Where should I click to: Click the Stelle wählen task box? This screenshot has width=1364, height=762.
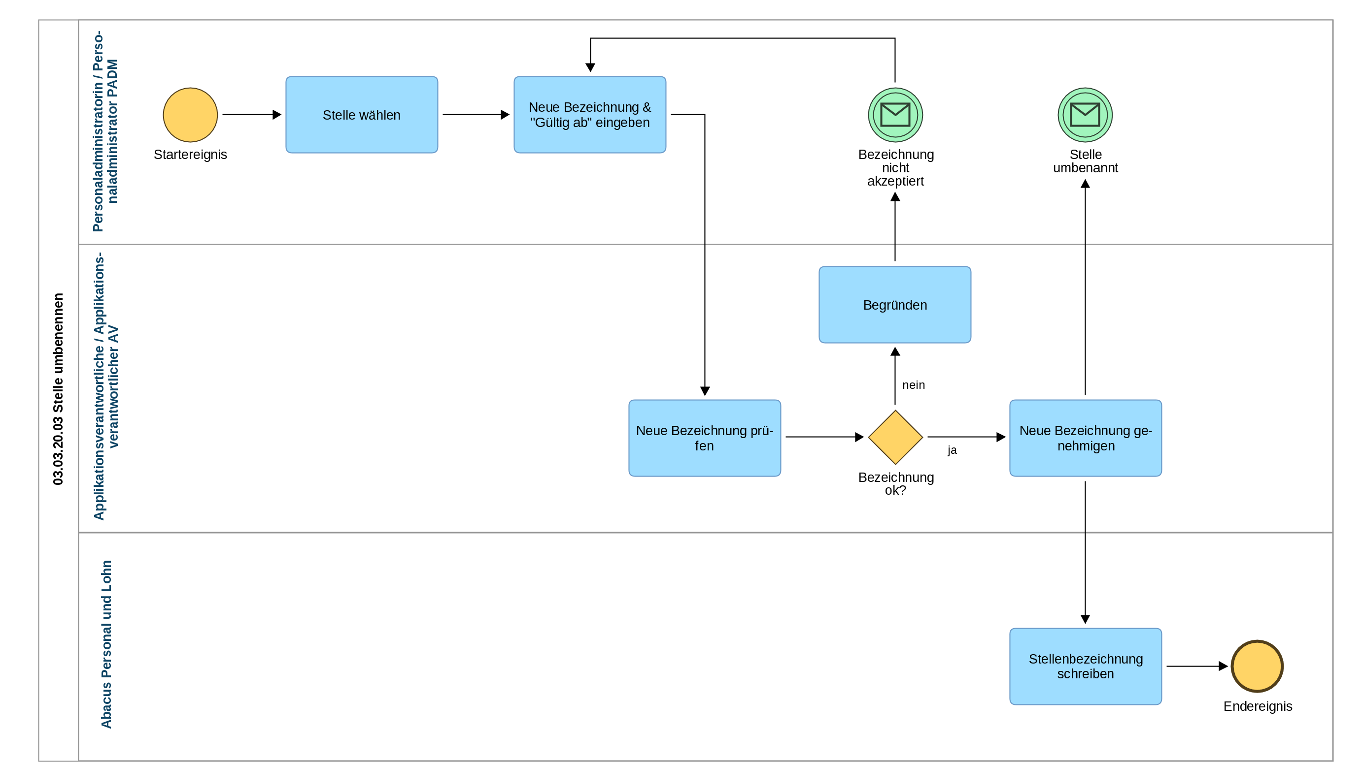tap(362, 115)
